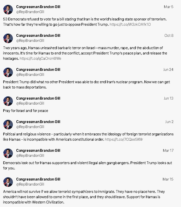Screen dimensions: 181x207
Task: Click the Jun 13 date
Action: point(168,98)
